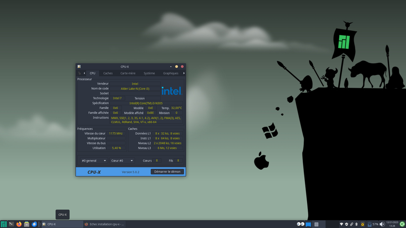The height and width of the screenshot is (228, 406).
Task: Click the CPU-X title bar penguin icon
Action: pyautogui.click(x=79, y=66)
